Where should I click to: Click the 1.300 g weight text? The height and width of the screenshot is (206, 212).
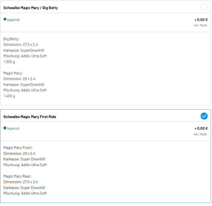9,62
